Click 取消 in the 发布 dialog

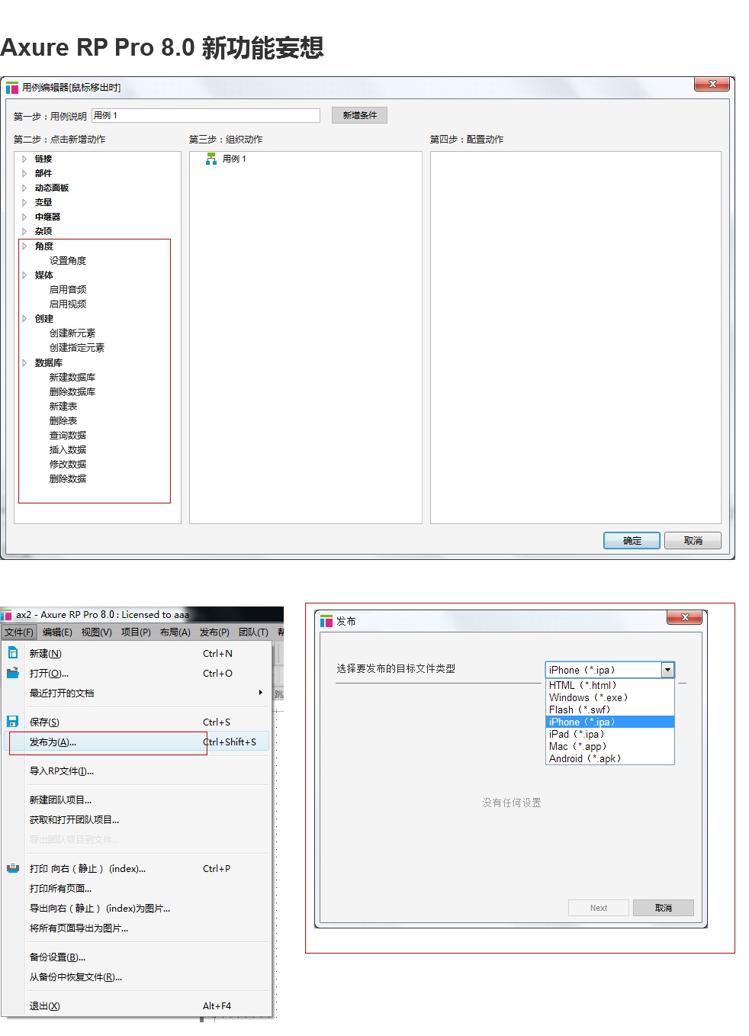[664, 908]
